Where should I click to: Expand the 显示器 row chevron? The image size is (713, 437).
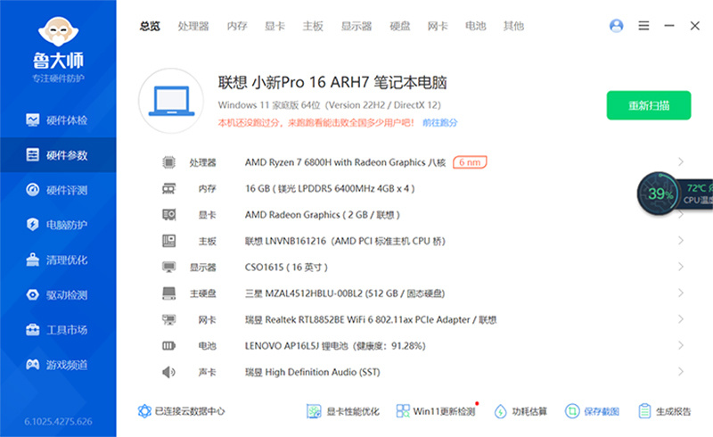[x=681, y=267]
